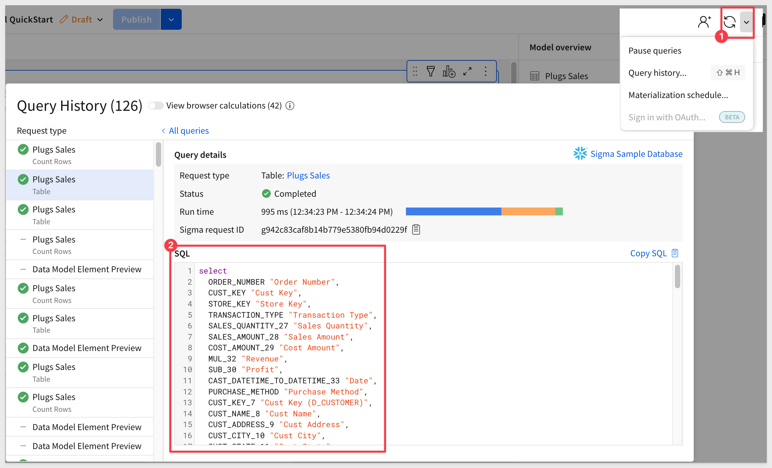This screenshot has height=468, width=772.
Task: Toggle View browser calculations switch
Action: click(x=156, y=106)
